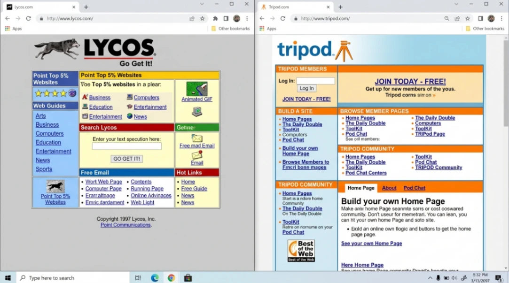Click inside the Lycos search text field
The height and width of the screenshot is (283, 509).
126,146
